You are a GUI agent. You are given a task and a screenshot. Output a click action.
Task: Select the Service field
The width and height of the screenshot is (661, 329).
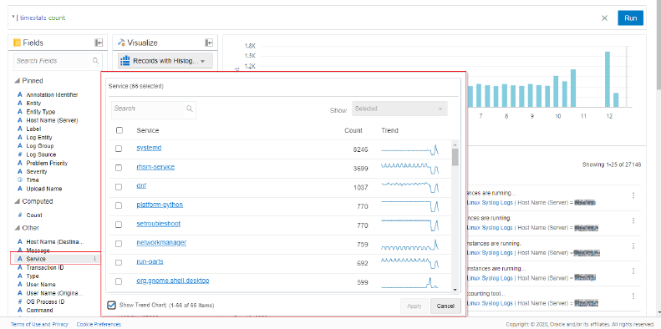[36, 259]
